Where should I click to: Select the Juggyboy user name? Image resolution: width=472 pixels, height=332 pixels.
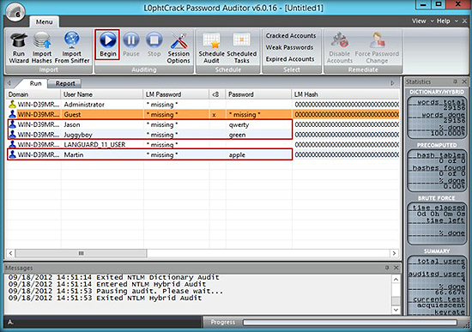tap(78, 135)
